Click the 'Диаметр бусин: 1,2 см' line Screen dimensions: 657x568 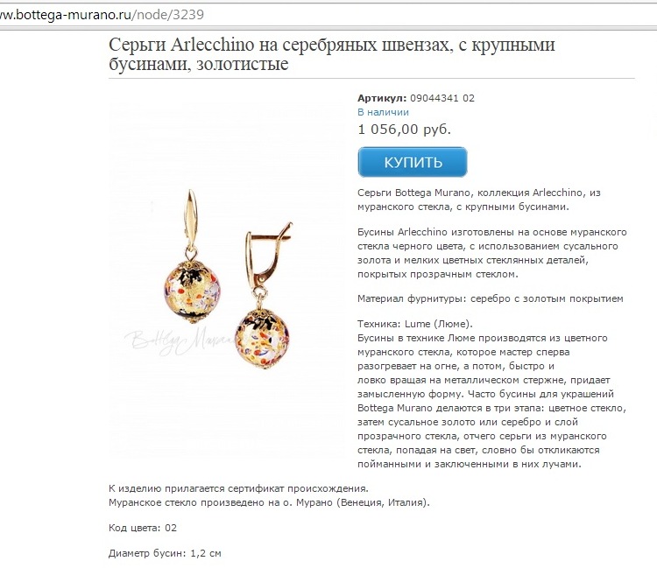coord(165,553)
